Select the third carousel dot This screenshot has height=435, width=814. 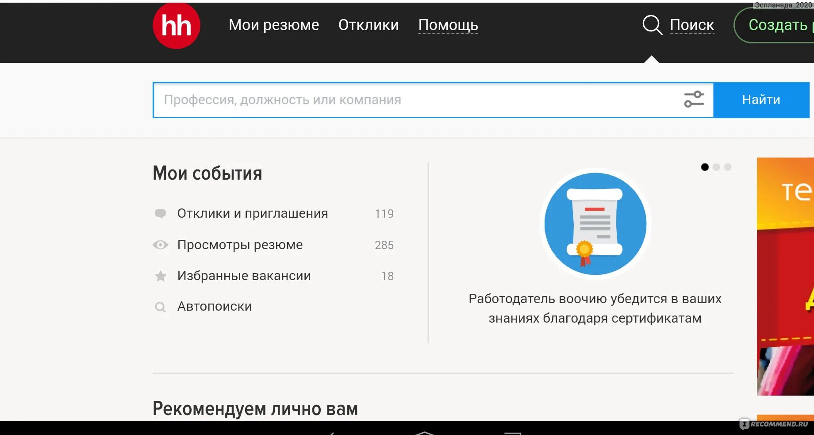tap(728, 167)
